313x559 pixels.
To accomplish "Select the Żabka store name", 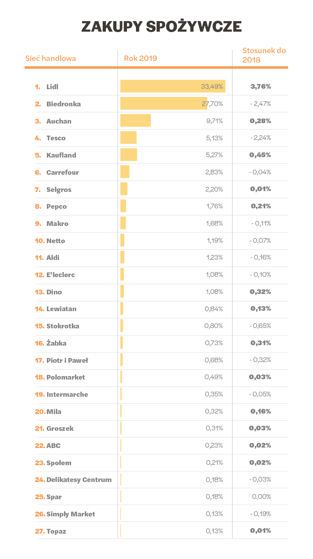I will pos(56,343).
